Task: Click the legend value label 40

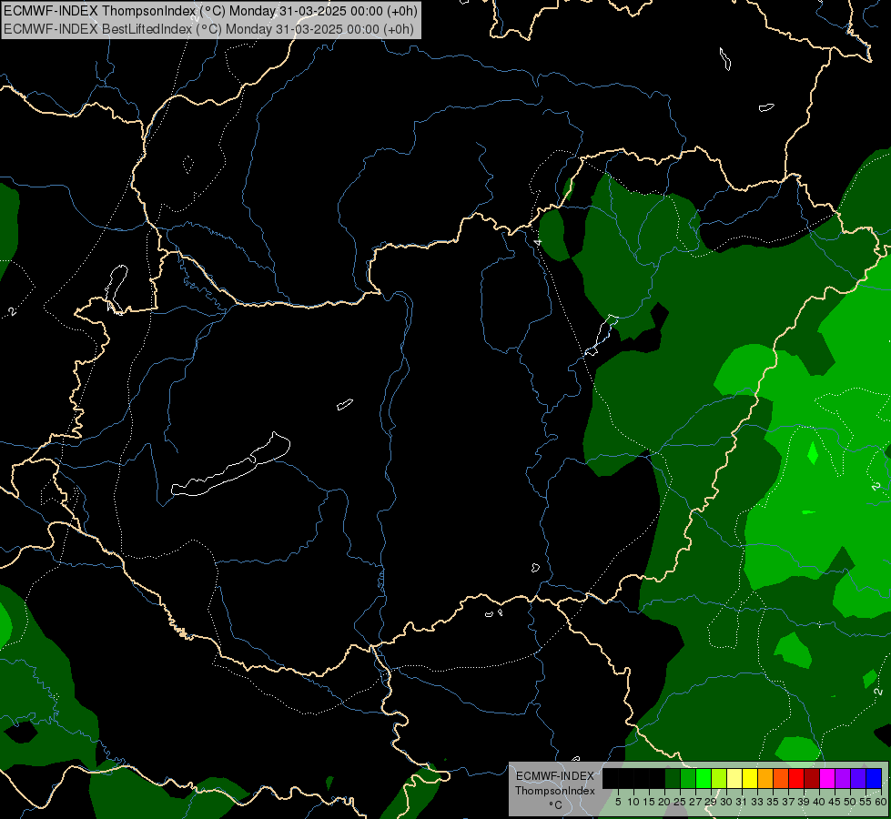Action: coord(819,802)
